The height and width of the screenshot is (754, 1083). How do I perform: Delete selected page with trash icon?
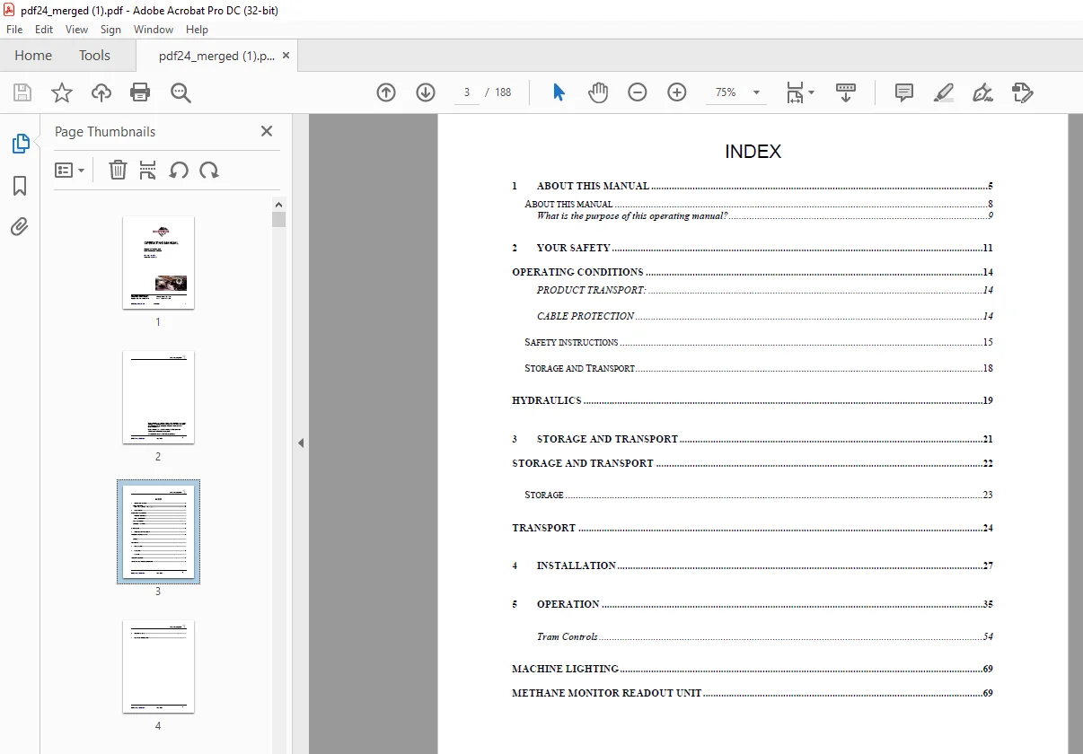118,170
